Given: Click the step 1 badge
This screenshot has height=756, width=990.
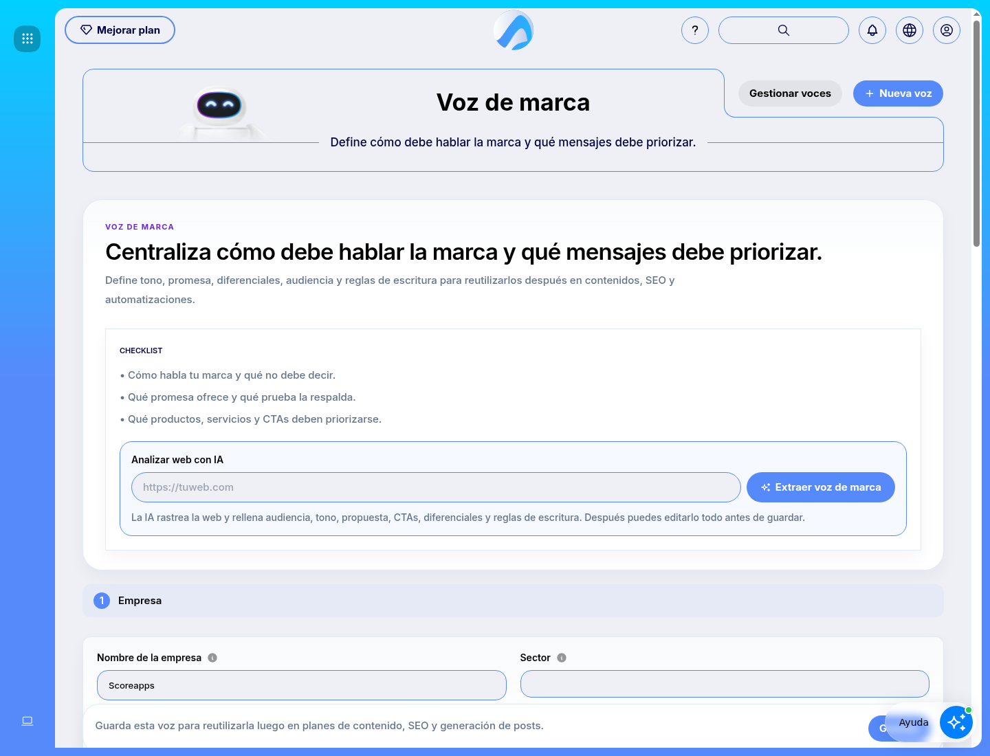Looking at the screenshot, I should (x=102, y=601).
